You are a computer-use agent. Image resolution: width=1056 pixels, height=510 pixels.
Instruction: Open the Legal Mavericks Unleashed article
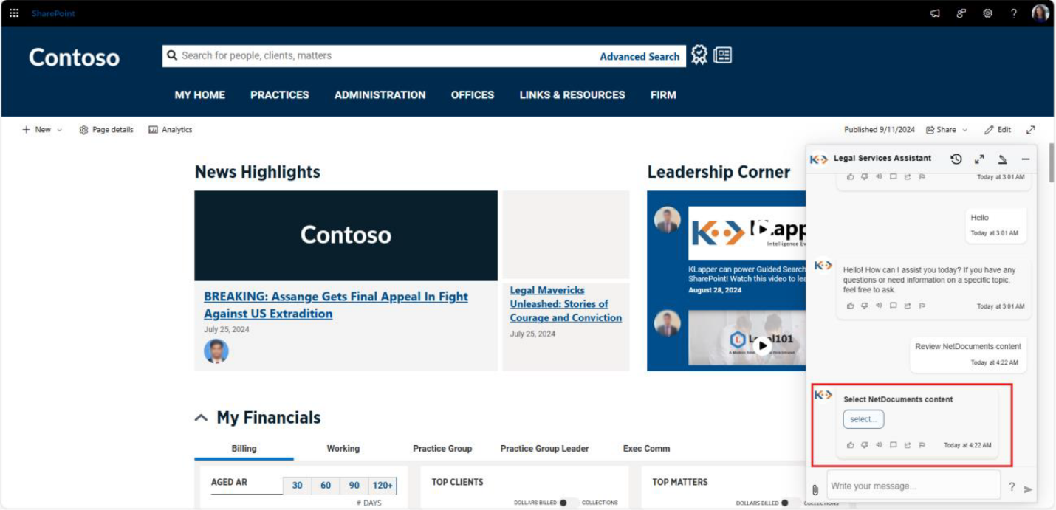click(x=566, y=304)
